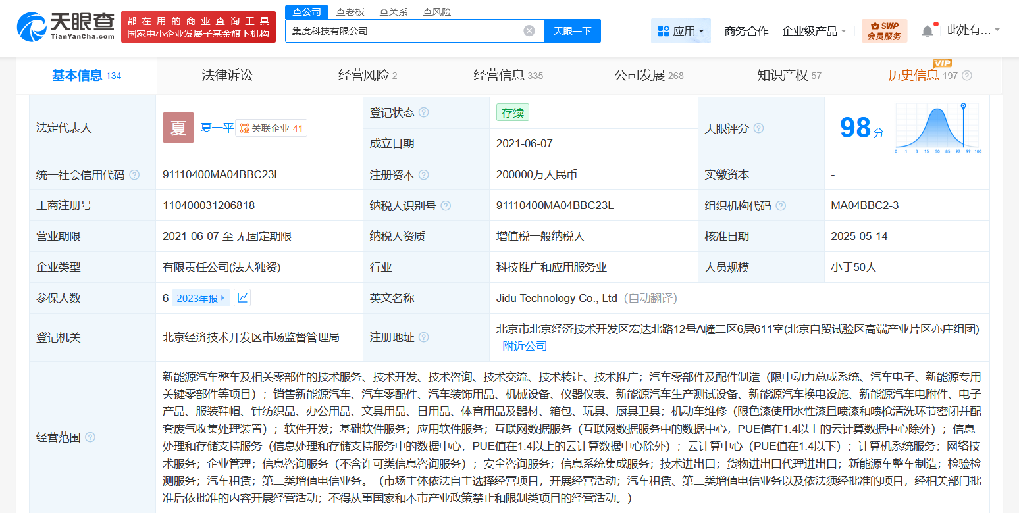The image size is (1019, 513).
Task: Open the 应用 dropdown
Action: tap(681, 30)
